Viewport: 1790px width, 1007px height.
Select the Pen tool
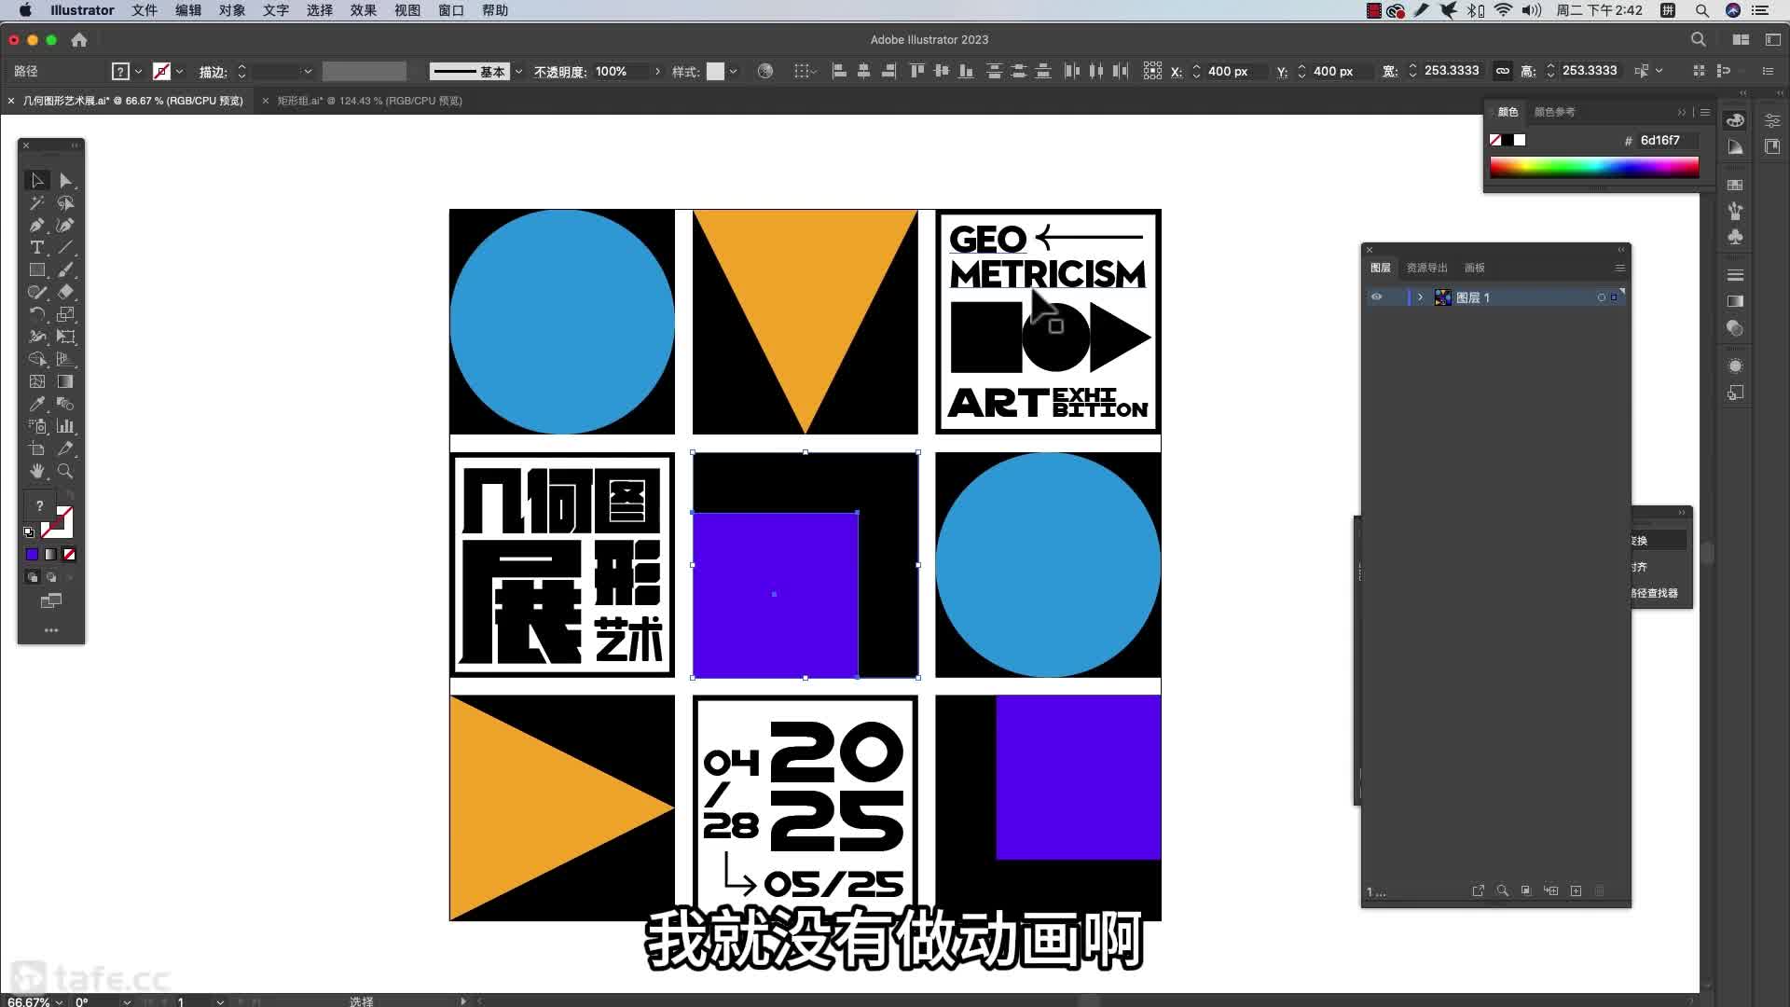click(37, 225)
